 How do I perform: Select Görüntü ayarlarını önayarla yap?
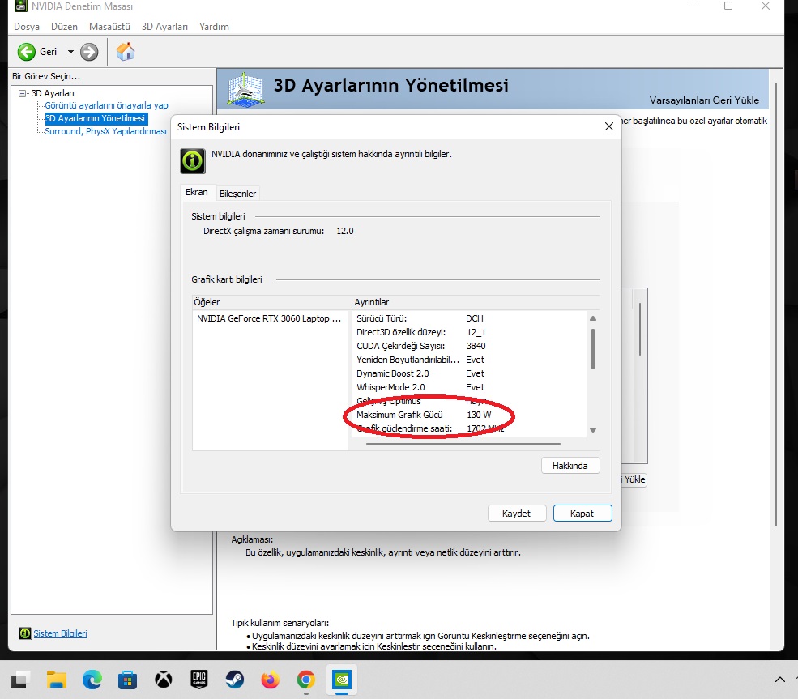coord(106,105)
